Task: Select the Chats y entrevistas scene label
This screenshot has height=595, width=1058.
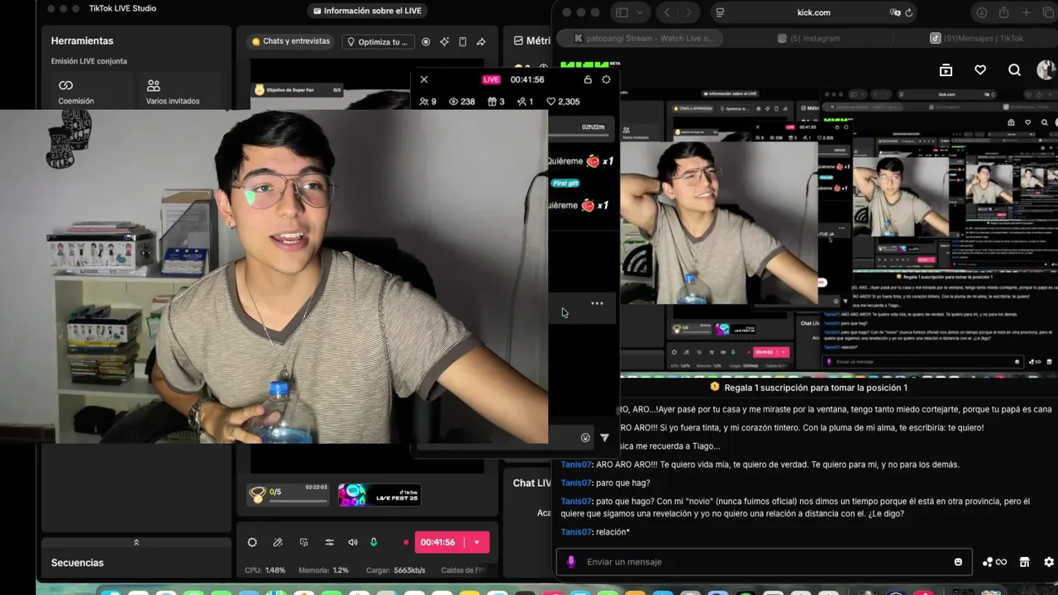Action: 290,41
